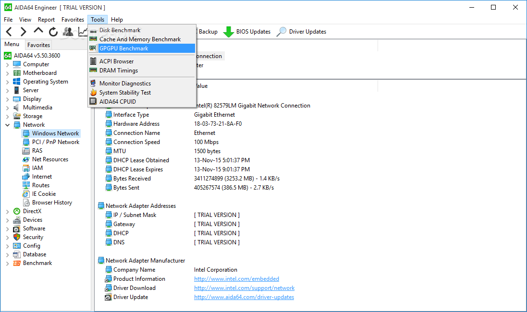Expand the Config tree node
The width and height of the screenshot is (527, 312).
click(x=7, y=246)
